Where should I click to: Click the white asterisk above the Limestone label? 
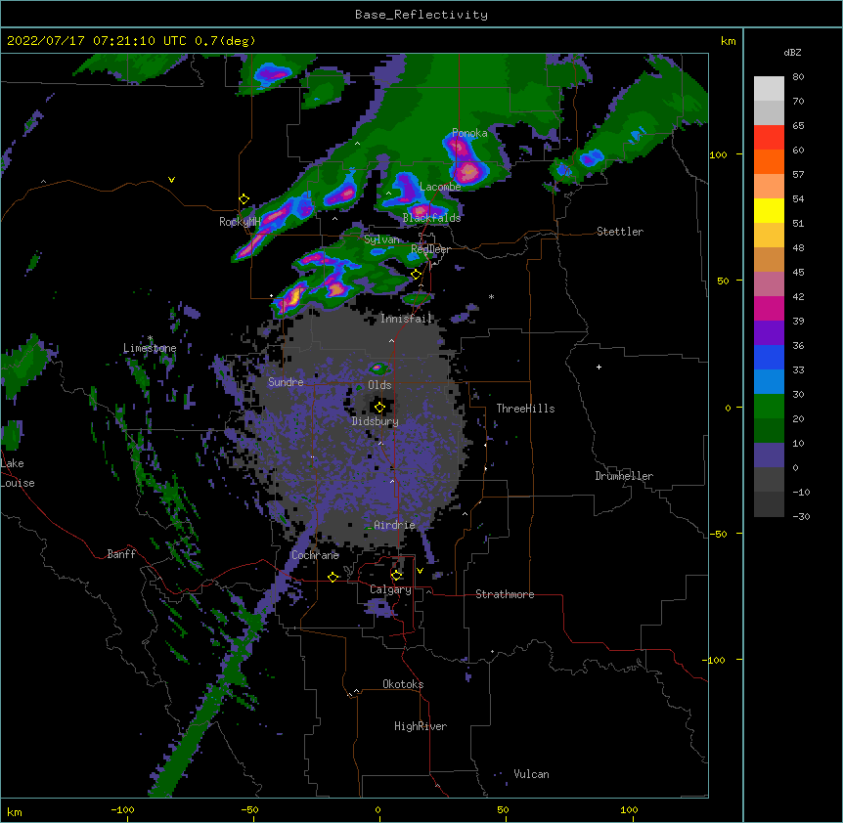click(x=150, y=338)
